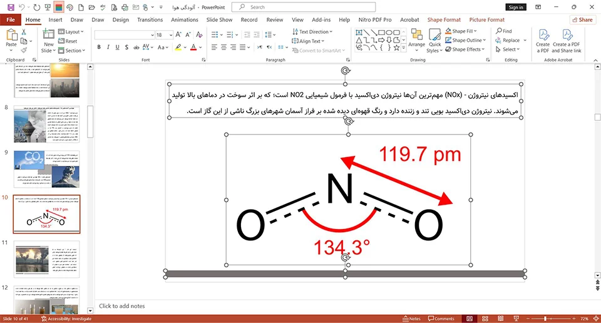Viewport: 601px width, 323px height.
Task: Click the Reset slide button
Action: [x=68, y=41]
